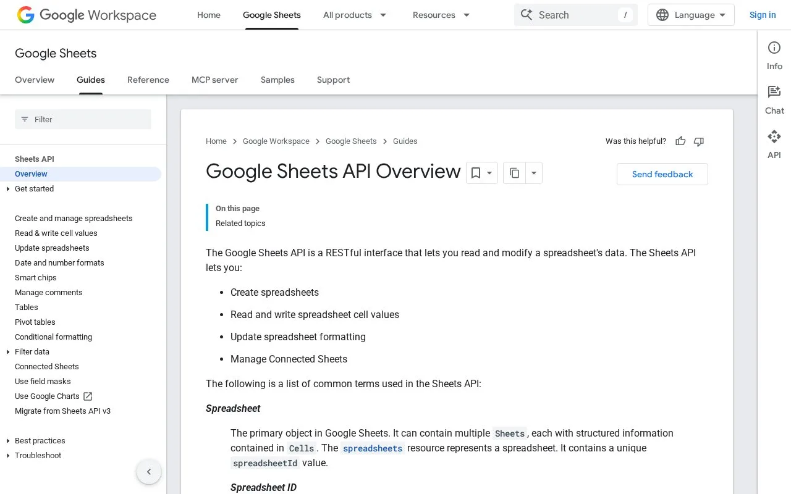Click the search sparkle magnifier icon

click(x=527, y=15)
